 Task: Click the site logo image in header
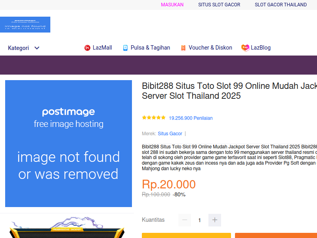[25, 25]
